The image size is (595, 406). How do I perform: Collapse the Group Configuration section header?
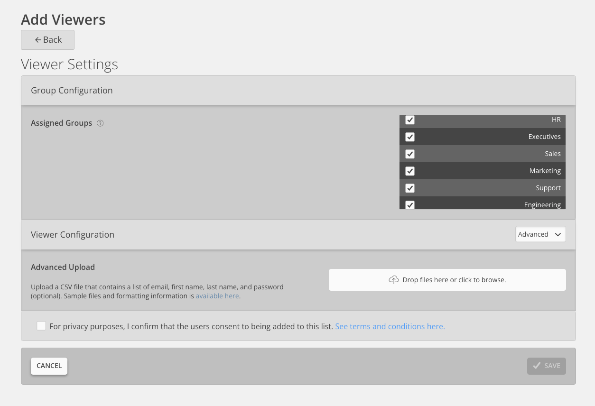point(298,91)
